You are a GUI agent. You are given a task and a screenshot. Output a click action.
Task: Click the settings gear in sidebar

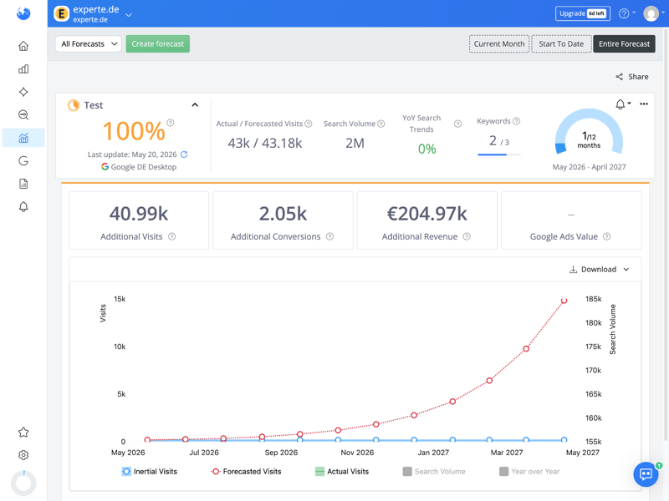tap(23, 455)
